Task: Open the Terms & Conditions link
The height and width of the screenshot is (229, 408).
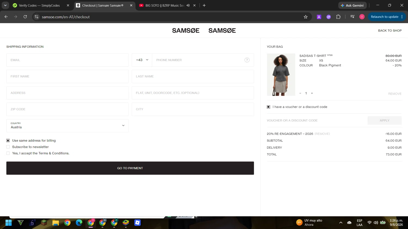Action: coord(54,153)
